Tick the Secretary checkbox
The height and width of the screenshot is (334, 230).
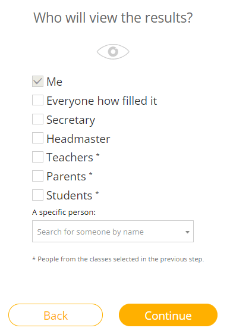coord(37,119)
